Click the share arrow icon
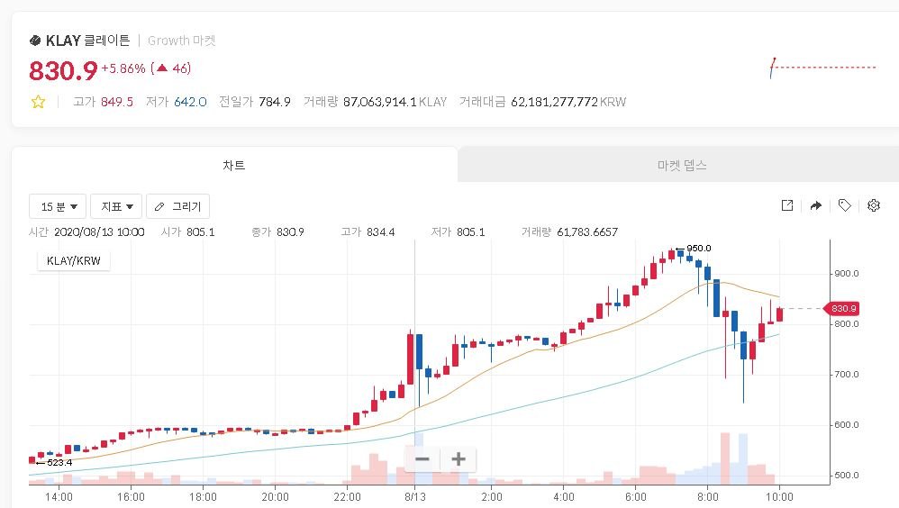 point(815,205)
